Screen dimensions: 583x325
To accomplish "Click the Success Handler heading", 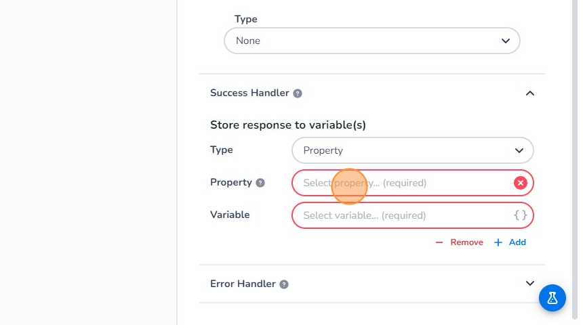I will coord(249,93).
